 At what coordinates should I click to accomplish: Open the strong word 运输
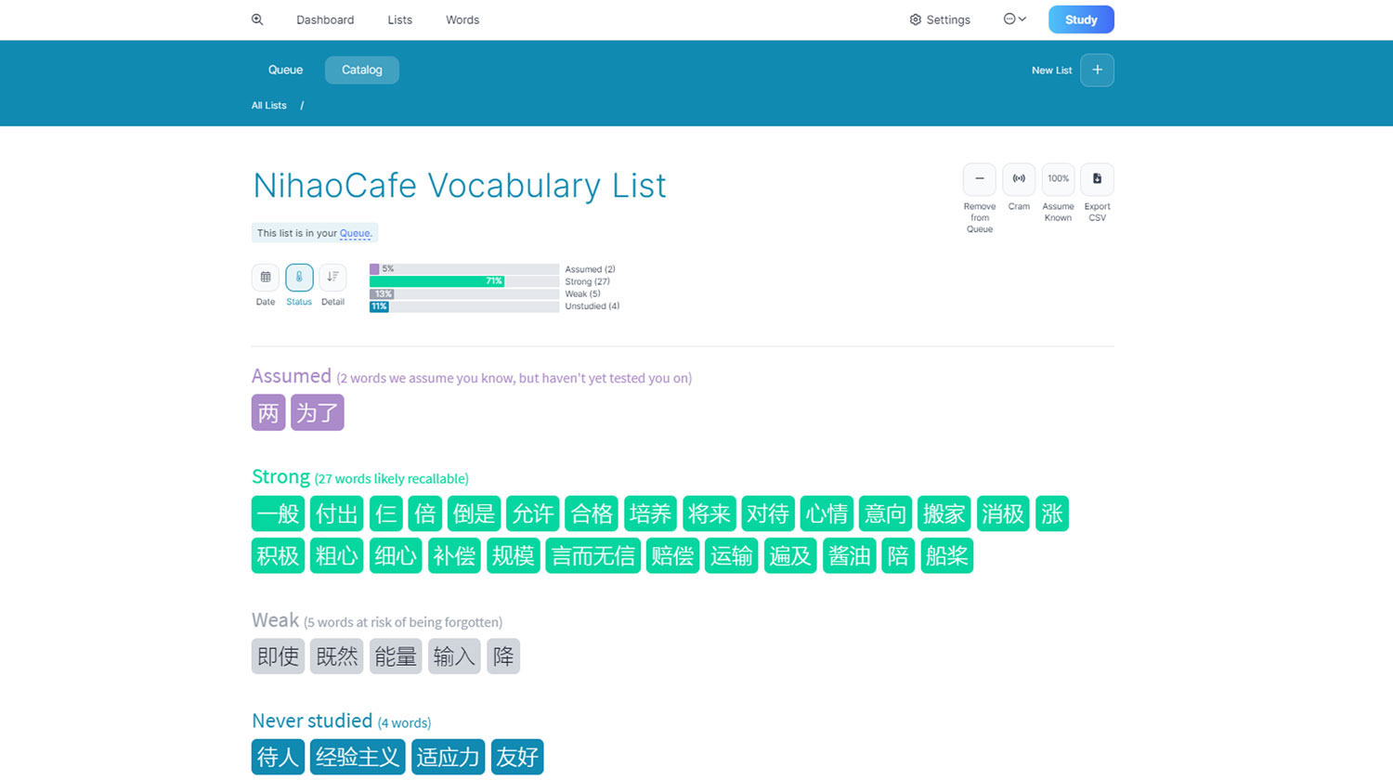pyautogui.click(x=732, y=555)
